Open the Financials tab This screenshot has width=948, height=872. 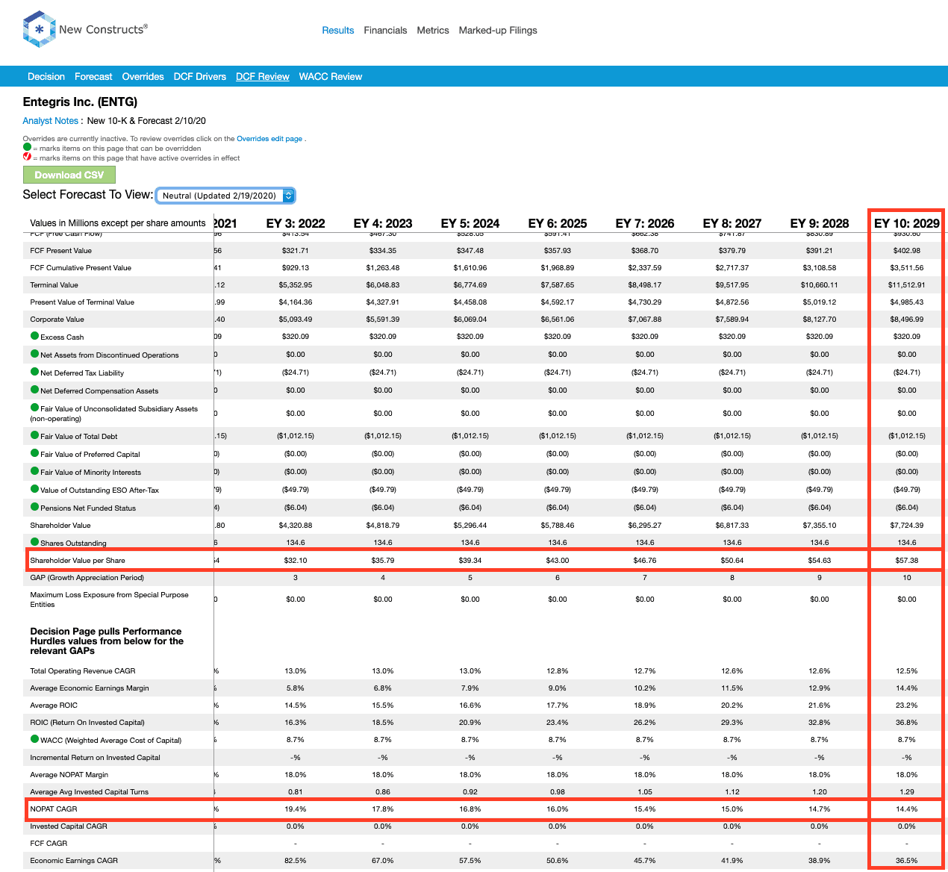[x=385, y=31]
